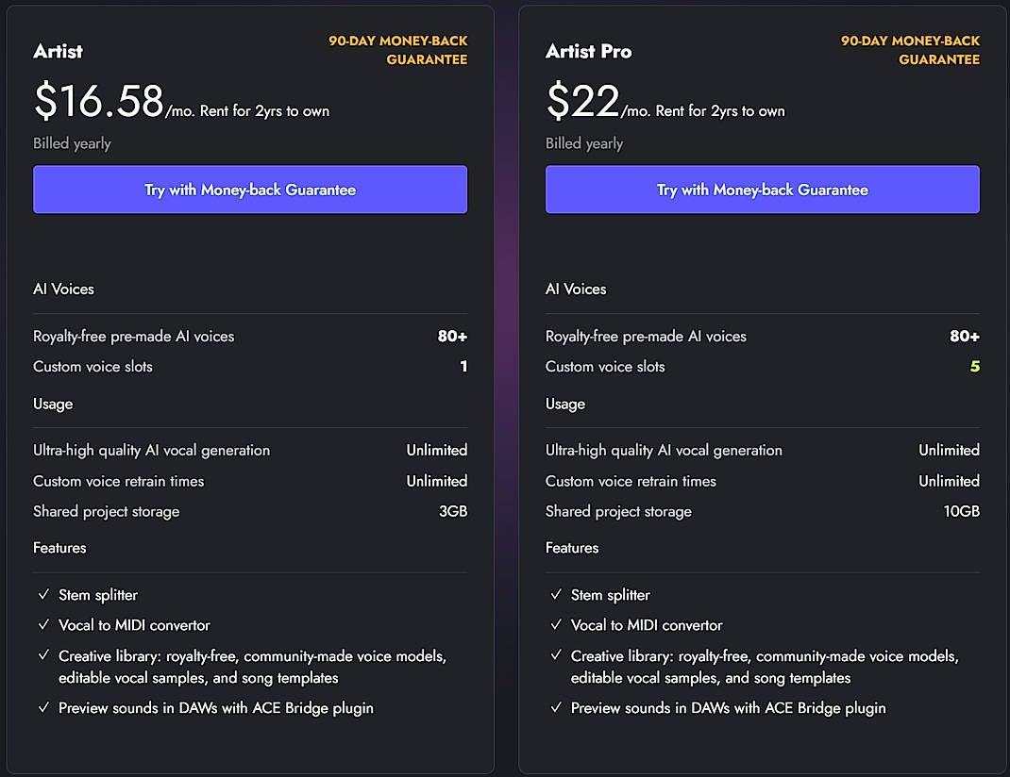Click the Creative library checkmark under Artist plan

[x=43, y=655]
